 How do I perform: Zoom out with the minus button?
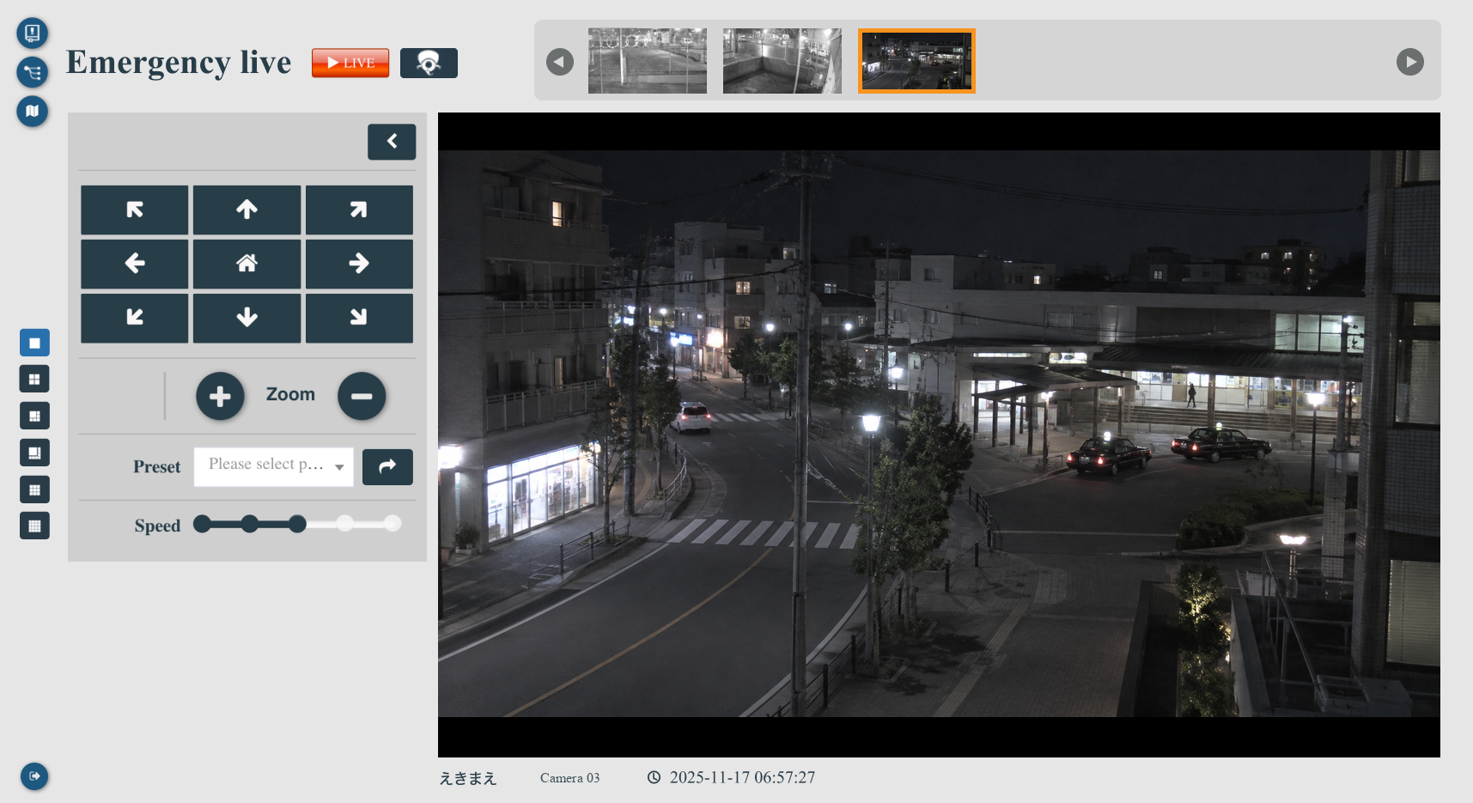pyautogui.click(x=362, y=396)
